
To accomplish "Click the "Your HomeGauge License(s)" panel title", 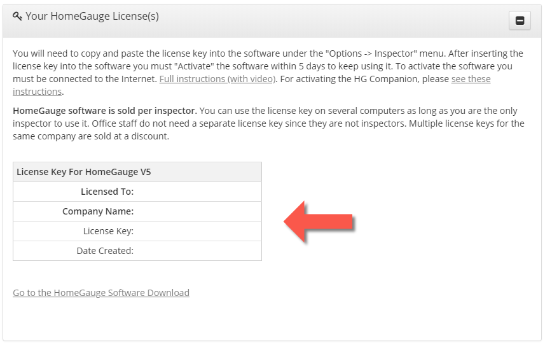I will [92, 17].
